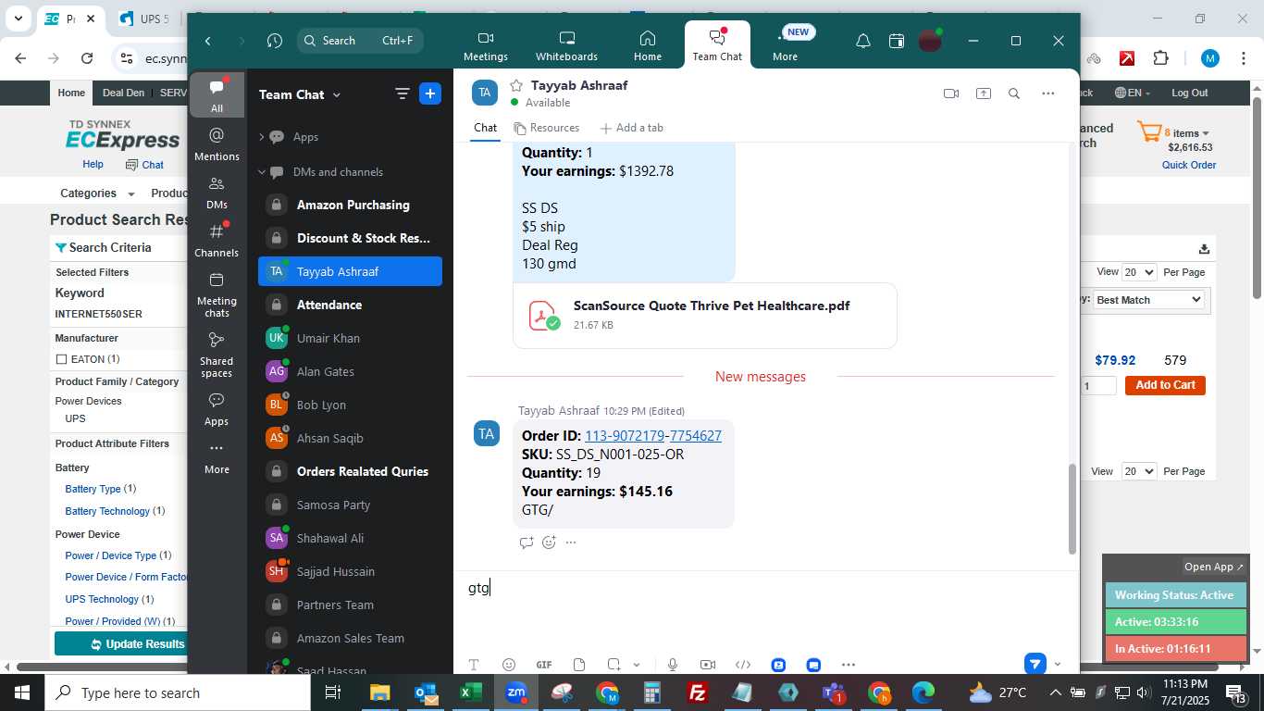Screen dimensions: 1264x711
Task: Open screenshot options dropdown in composer
Action: 637,665
